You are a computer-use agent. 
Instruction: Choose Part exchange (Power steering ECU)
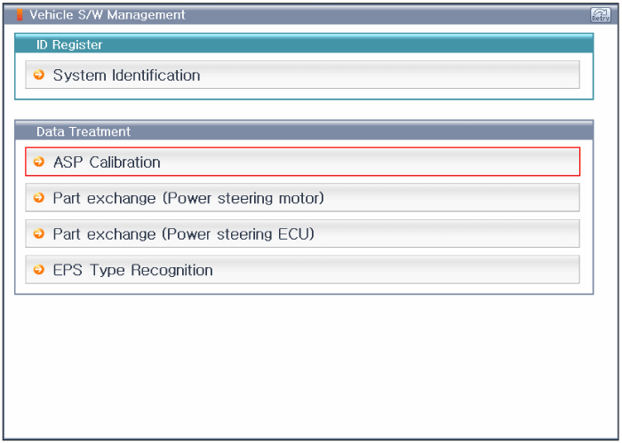coord(303,233)
